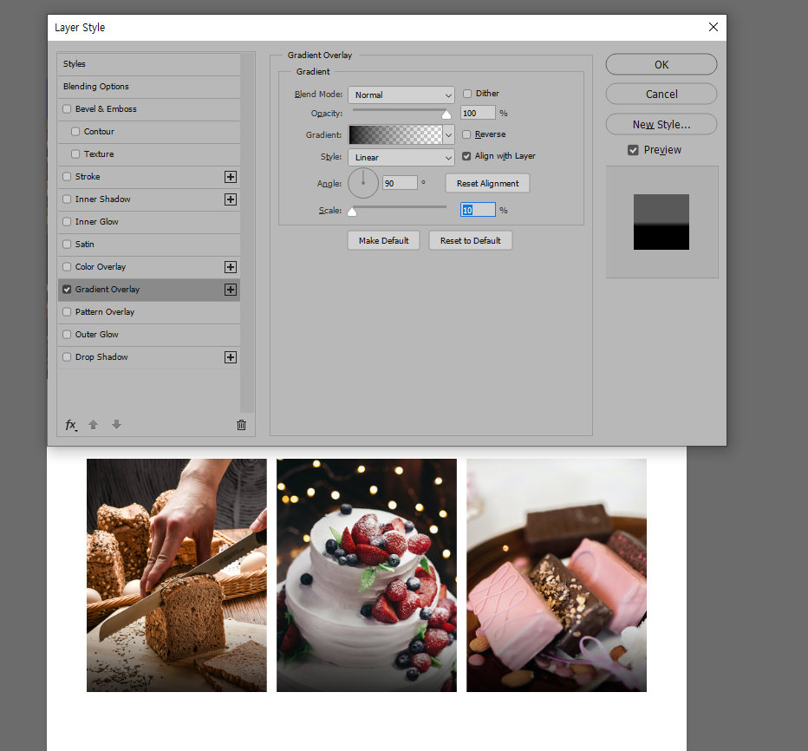Click the bread slicing photo on canvas
The height and width of the screenshot is (751, 808).
pyautogui.click(x=177, y=575)
